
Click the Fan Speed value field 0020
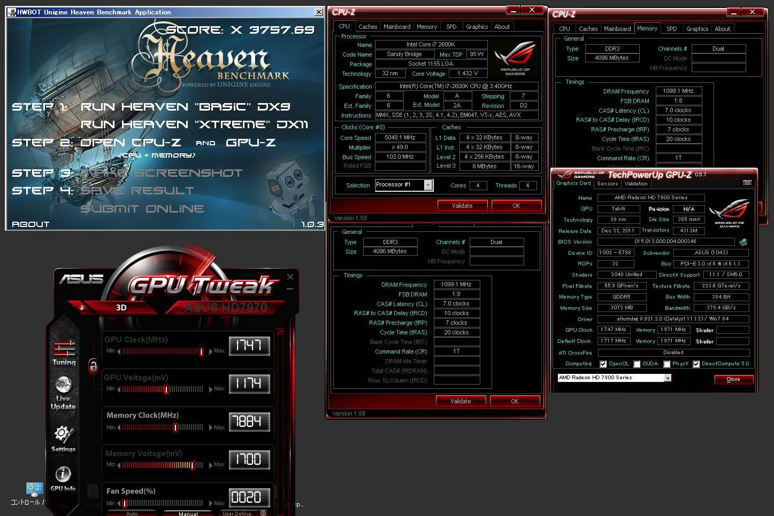coord(249,498)
